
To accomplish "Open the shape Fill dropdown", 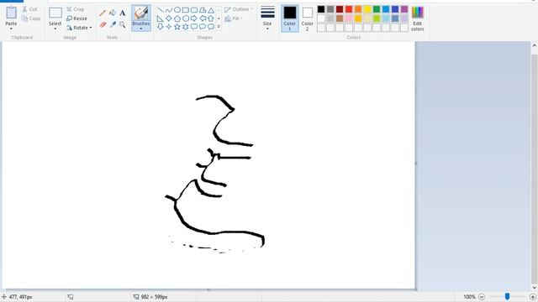I will click(x=234, y=18).
